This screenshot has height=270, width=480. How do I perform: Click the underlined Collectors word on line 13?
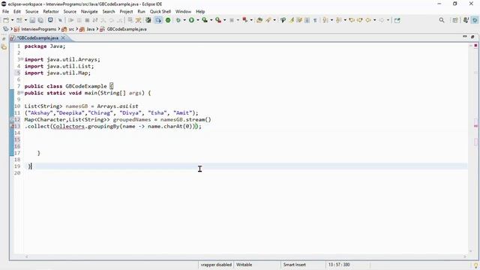[68, 126]
